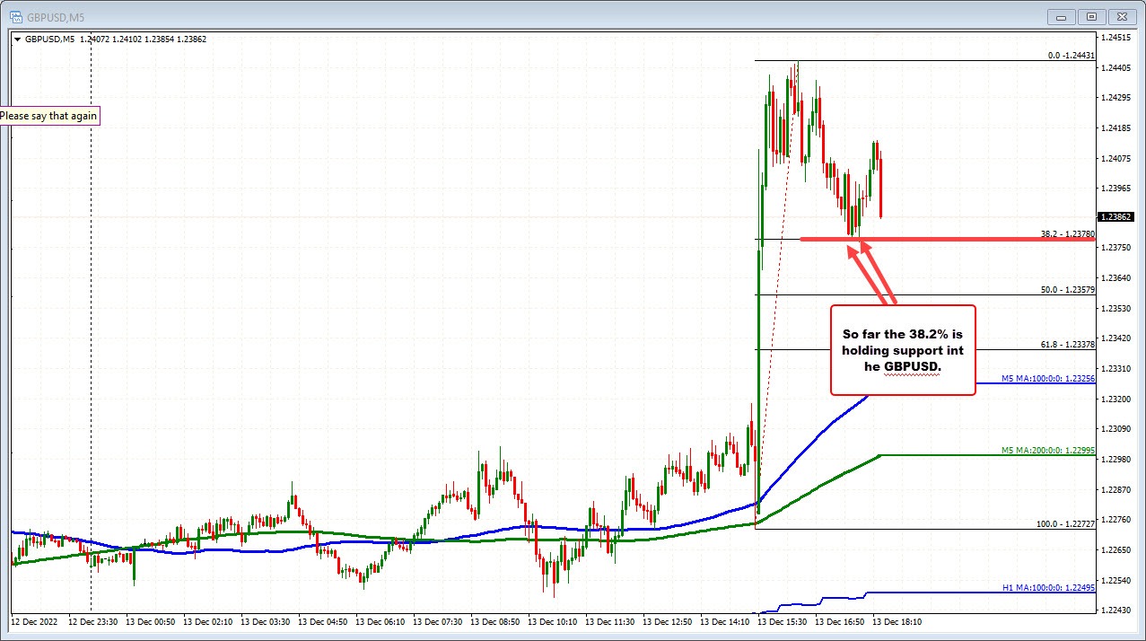Select the 50.0 - 1.23579 Fibonacci label
This screenshot has height=641, width=1146.
(x=1067, y=290)
